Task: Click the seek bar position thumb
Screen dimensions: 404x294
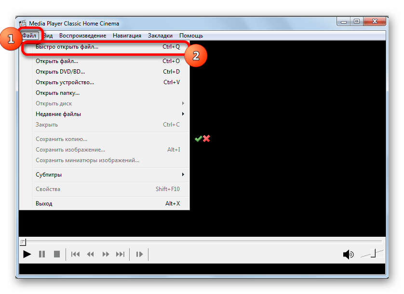Action: click(x=23, y=242)
